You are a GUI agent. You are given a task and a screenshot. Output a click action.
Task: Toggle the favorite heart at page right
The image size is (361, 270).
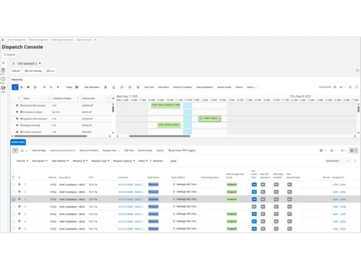point(357,71)
